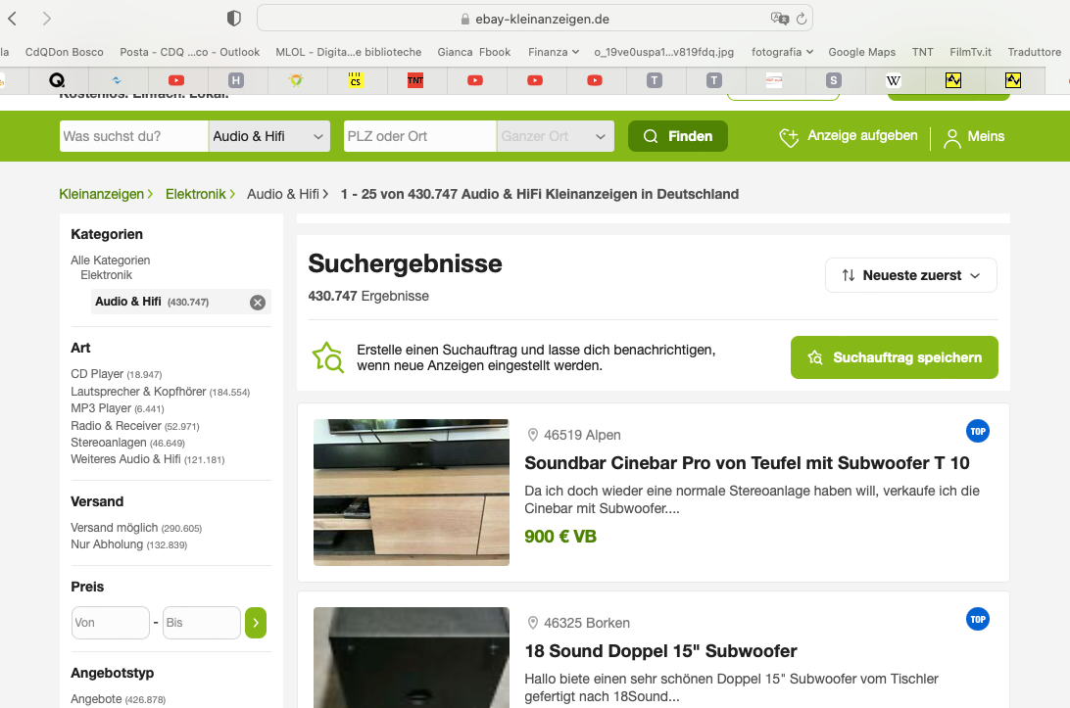Click the translate icon in address bar
This screenshot has height=708, width=1070.
[x=779, y=19]
